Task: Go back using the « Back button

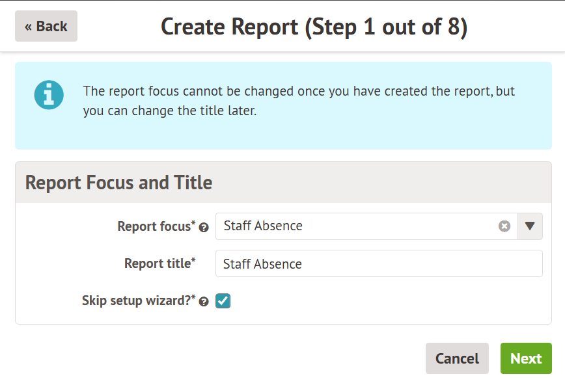Action: [x=46, y=26]
